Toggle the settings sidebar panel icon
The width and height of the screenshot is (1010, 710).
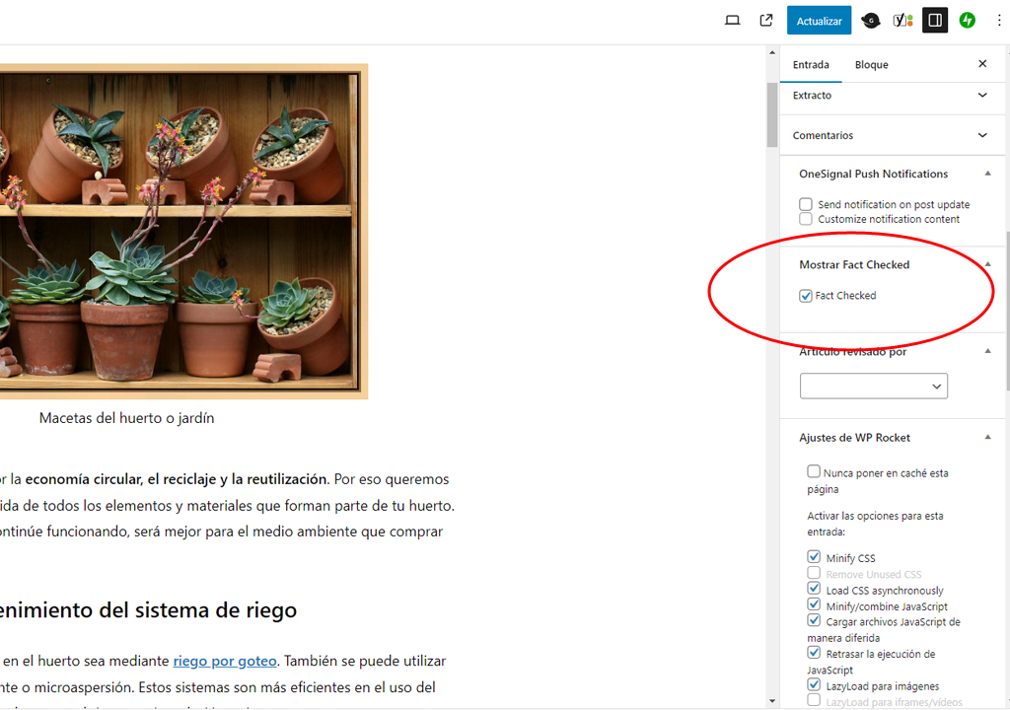(x=935, y=21)
